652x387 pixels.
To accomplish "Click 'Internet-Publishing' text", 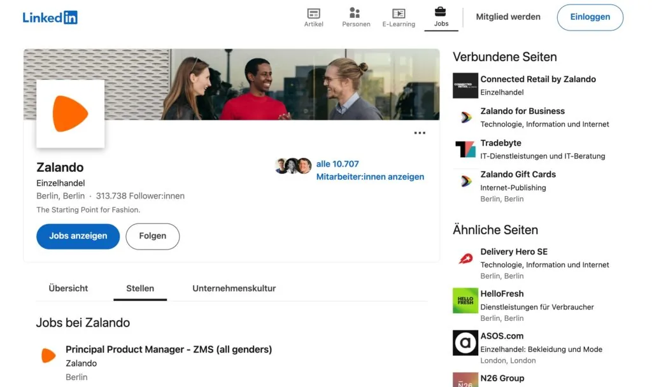I will click(513, 188).
